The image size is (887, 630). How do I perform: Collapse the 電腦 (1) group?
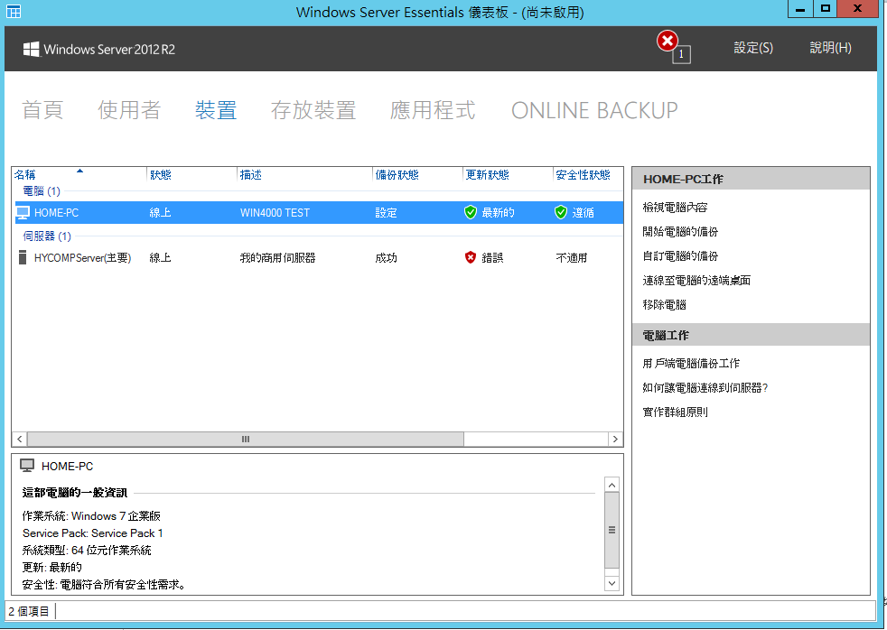click(x=42, y=191)
